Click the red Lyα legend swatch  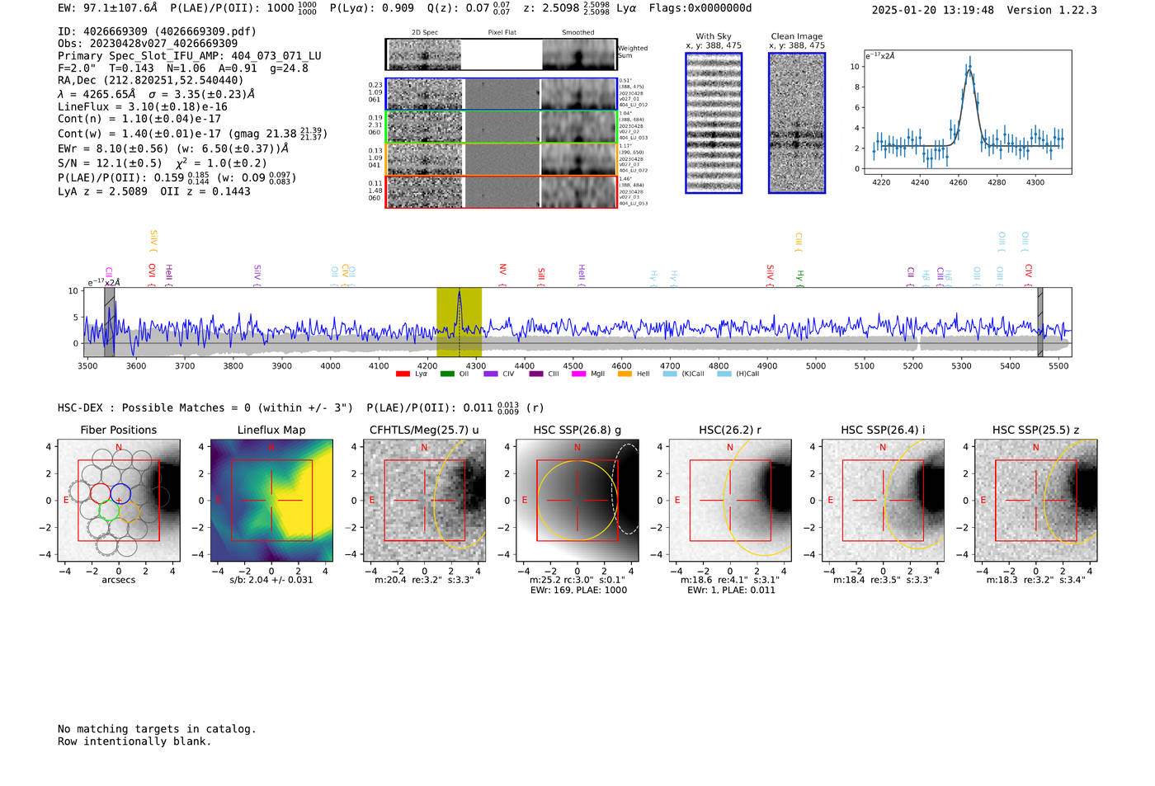[x=403, y=374]
